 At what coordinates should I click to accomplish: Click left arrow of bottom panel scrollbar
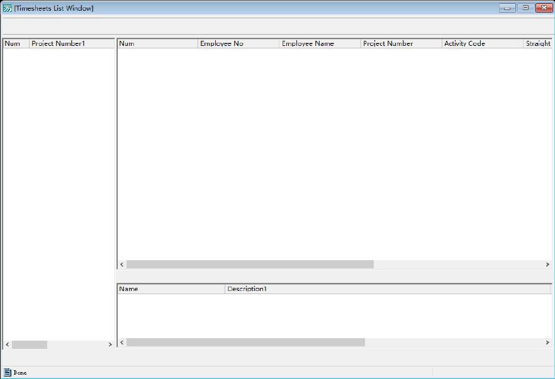[x=122, y=343]
